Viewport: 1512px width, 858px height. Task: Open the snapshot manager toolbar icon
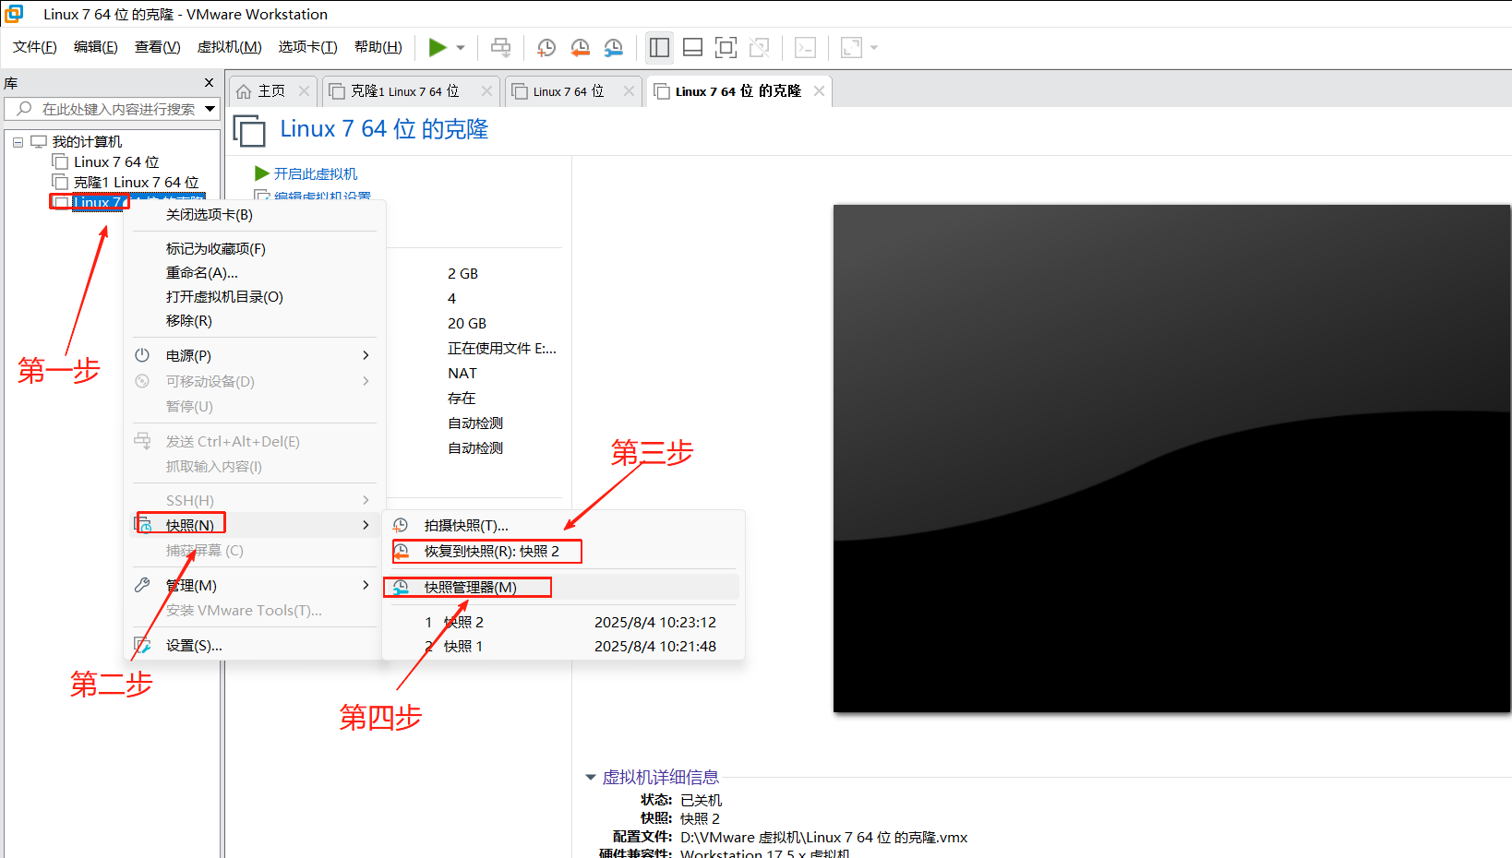(613, 47)
